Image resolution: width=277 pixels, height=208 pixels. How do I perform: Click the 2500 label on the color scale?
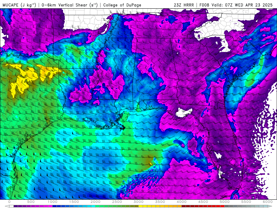pos(117,202)
